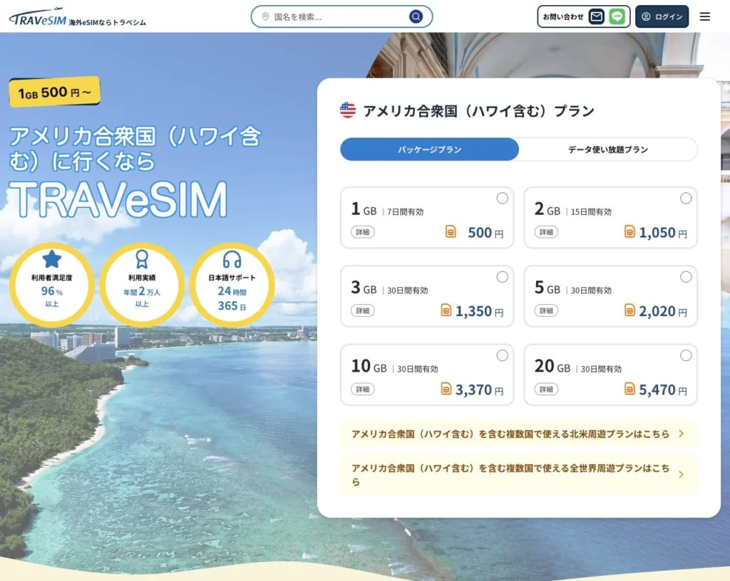Open 詳細 for the 5 GB plan

point(546,310)
